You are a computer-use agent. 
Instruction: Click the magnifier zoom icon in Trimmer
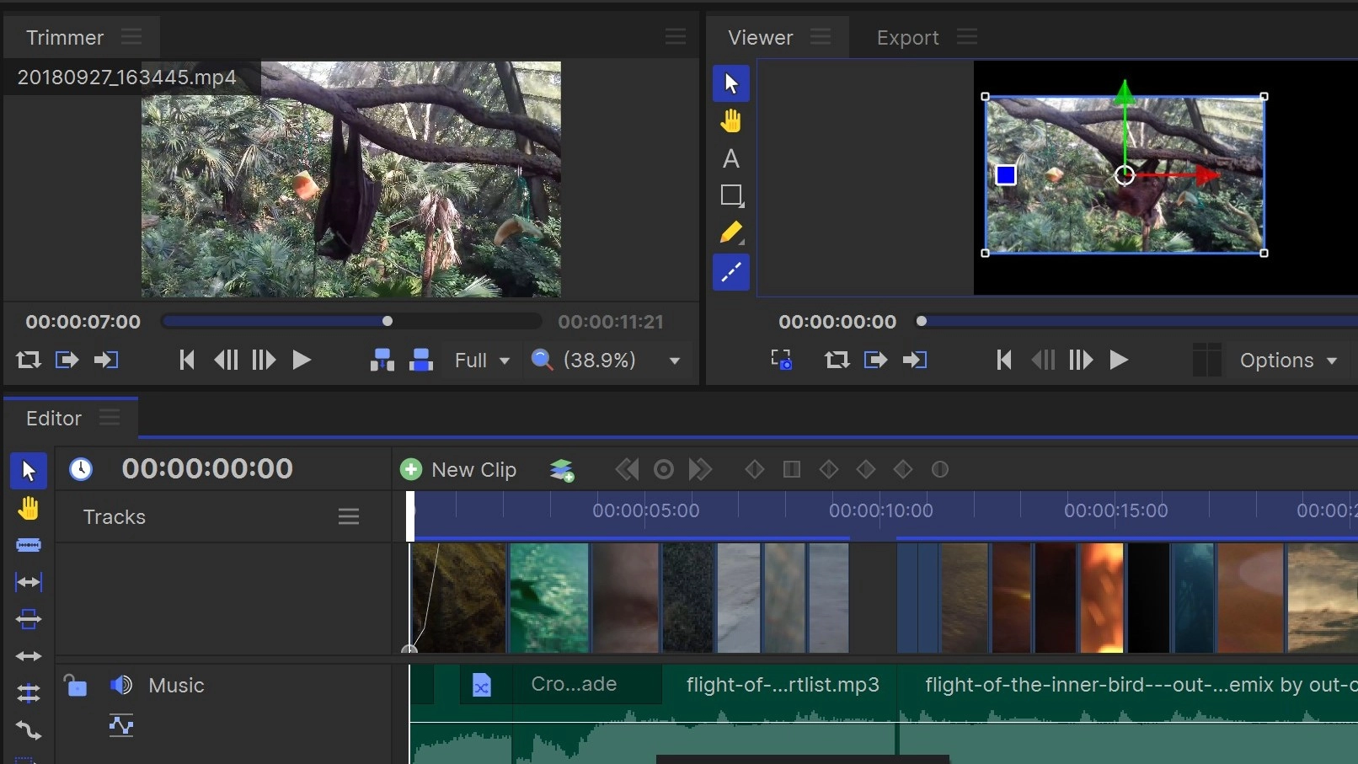542,361
